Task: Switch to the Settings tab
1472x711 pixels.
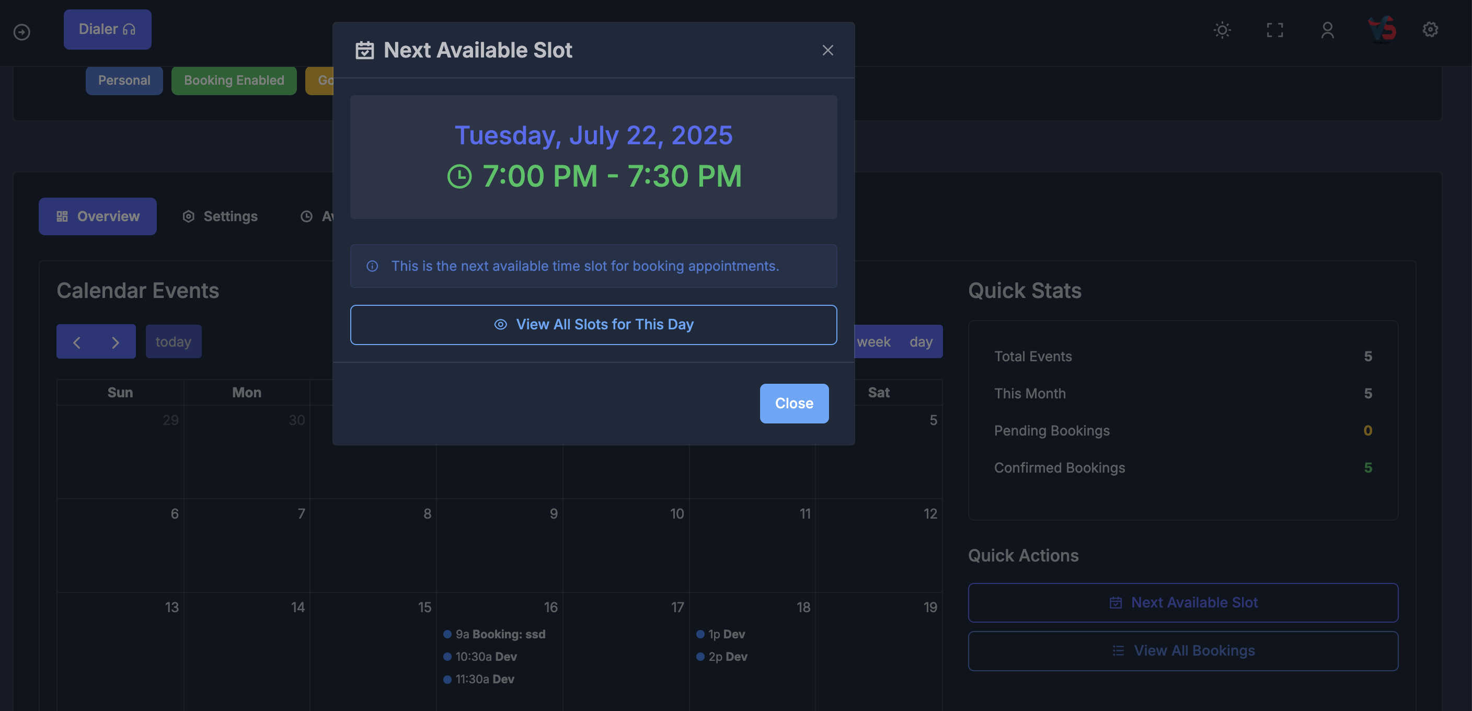Action: [220, 216]
